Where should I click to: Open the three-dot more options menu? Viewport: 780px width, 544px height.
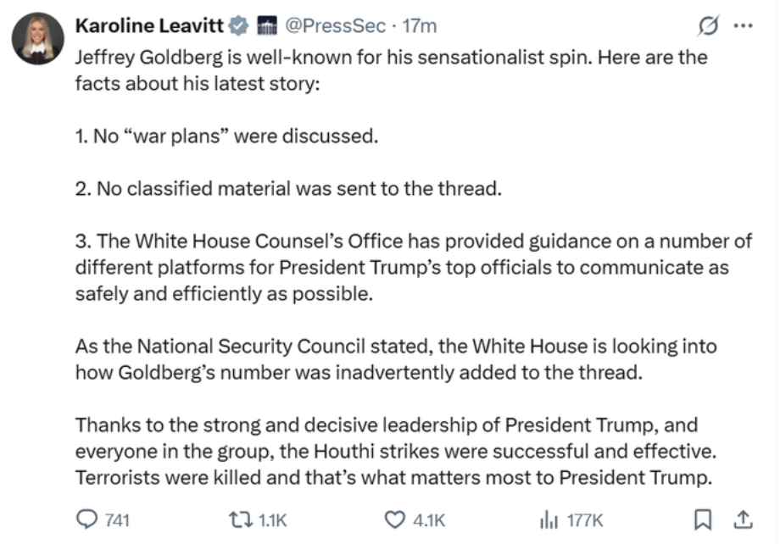coord(743,26)
